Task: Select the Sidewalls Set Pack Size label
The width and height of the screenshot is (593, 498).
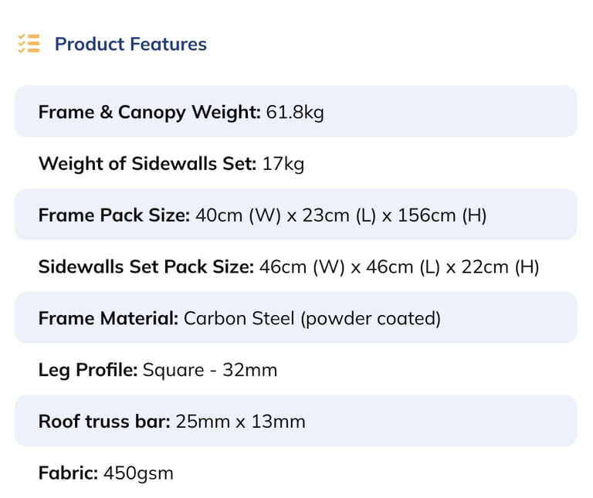Action: click(146, 267)
